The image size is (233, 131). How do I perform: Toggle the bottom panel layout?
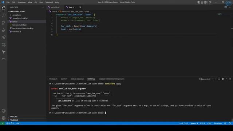(x=202, y=2)
